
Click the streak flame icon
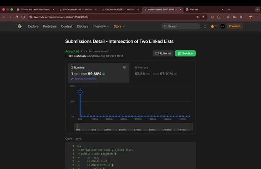[x=212, y=26]
